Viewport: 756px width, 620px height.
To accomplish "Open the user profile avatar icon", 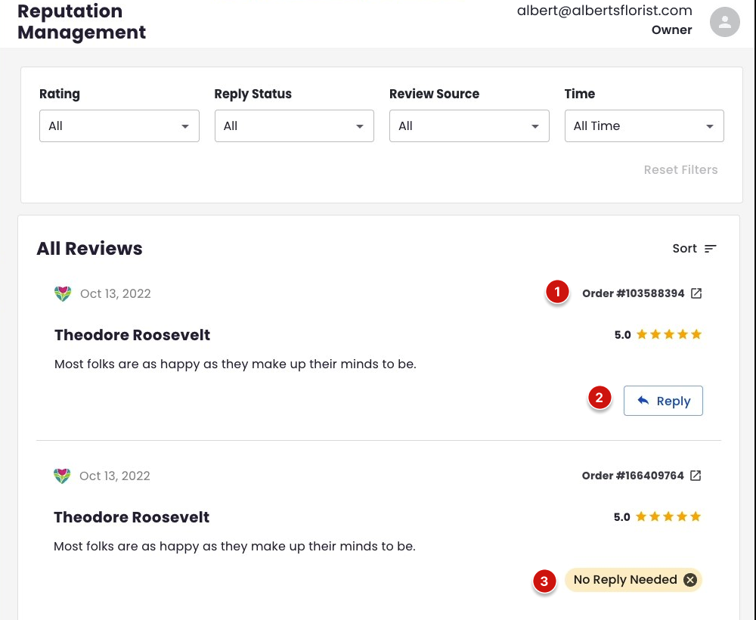I will click(725, 22).
